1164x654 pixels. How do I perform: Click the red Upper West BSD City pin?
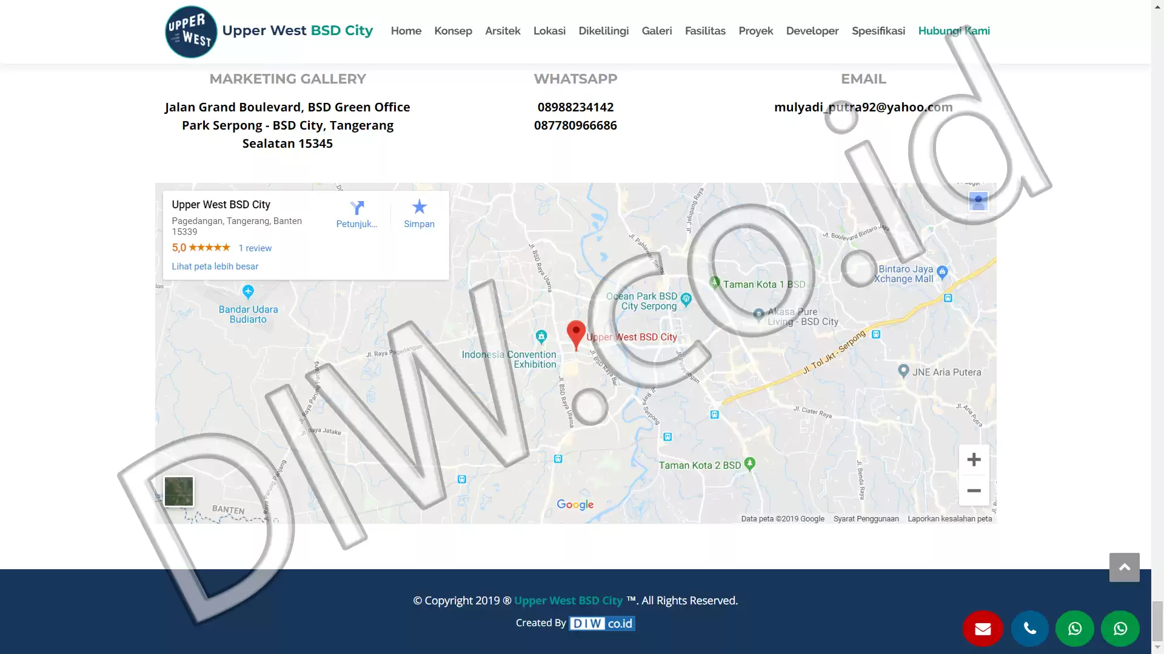click(x=576, y=335)
